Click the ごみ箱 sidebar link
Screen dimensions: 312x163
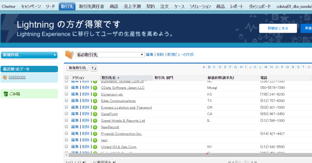tap(15, 94)
